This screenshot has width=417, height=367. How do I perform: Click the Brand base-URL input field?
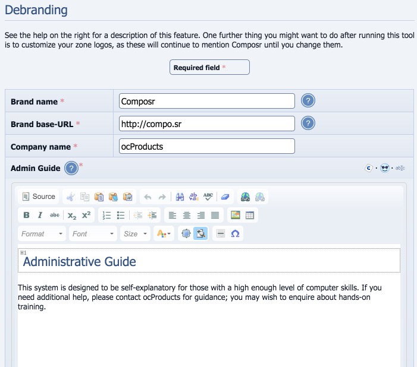click(x=207, y=124)
